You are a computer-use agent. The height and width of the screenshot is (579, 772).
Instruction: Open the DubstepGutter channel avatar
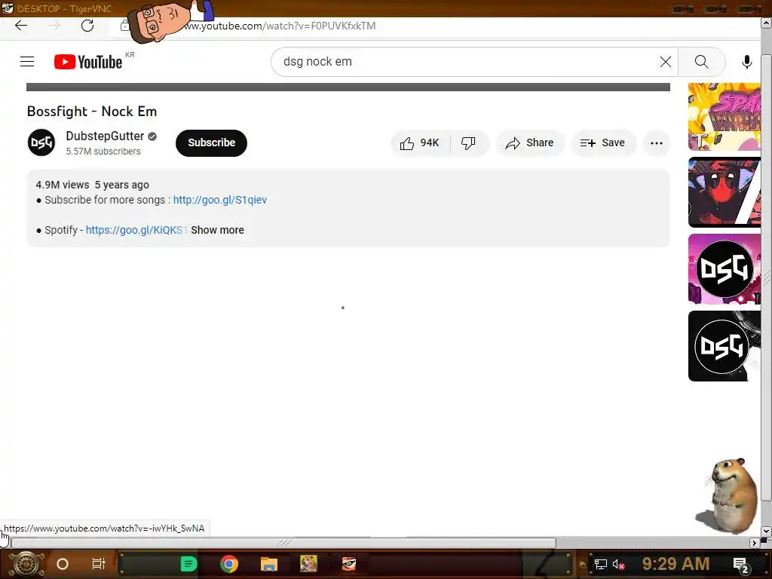[41, 142]
